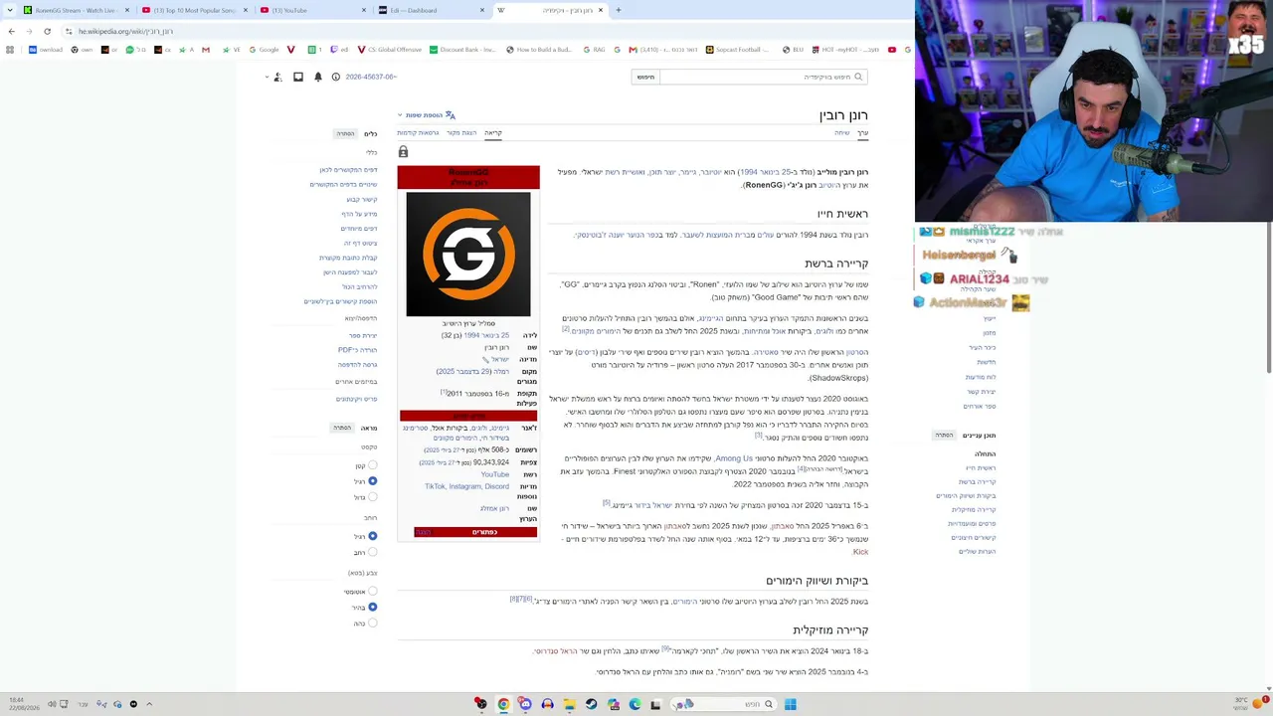This screenshot has width=1273, height=716.
Task: Select regular width radio under רוחב
Action: [373, 536]
